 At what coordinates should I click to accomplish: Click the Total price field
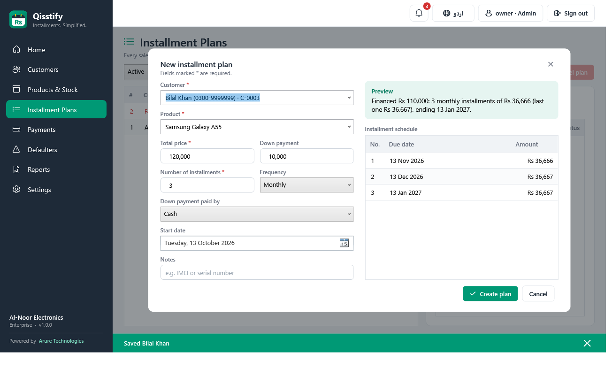tap(207, 156)
